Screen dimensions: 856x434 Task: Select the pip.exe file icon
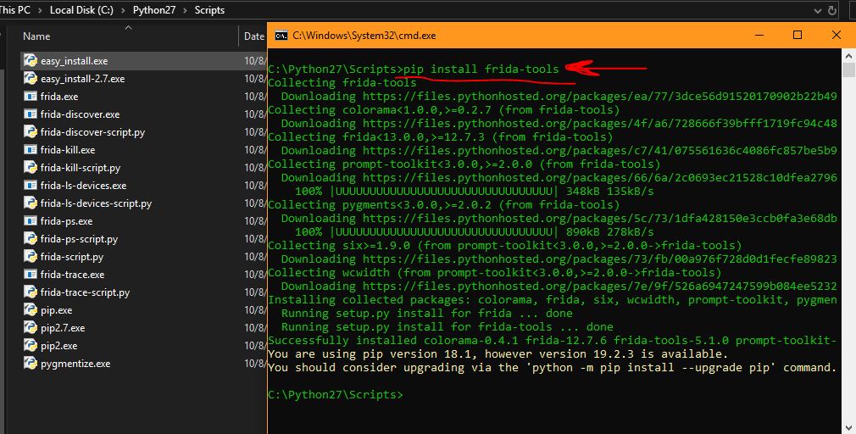click(x=31, y=310)
